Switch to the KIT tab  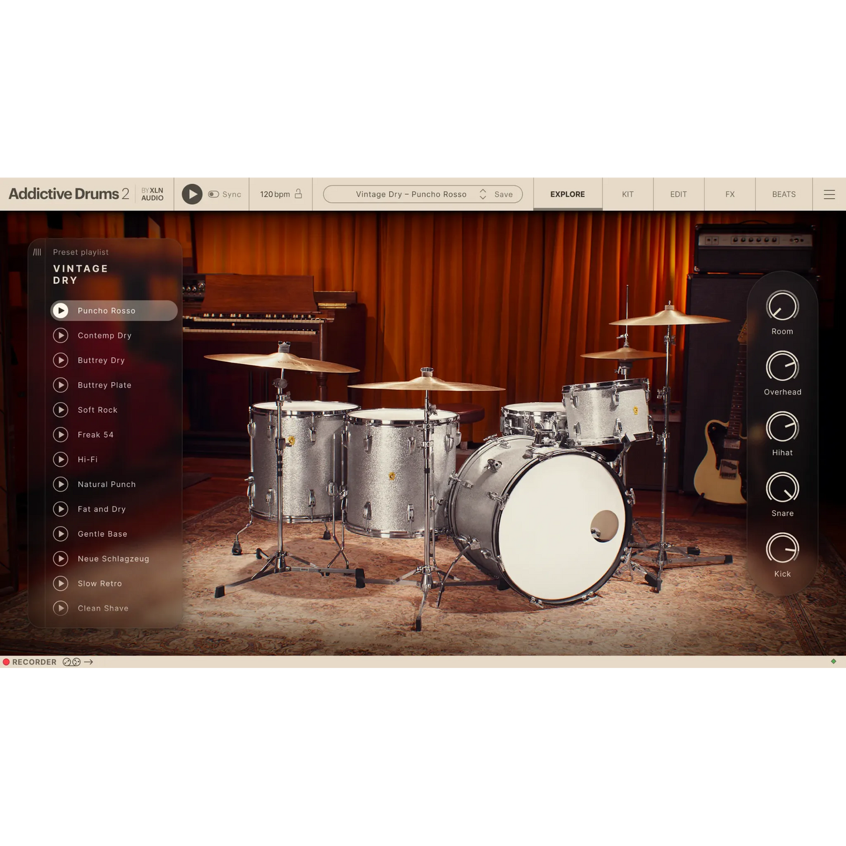[x=628, y=194]
